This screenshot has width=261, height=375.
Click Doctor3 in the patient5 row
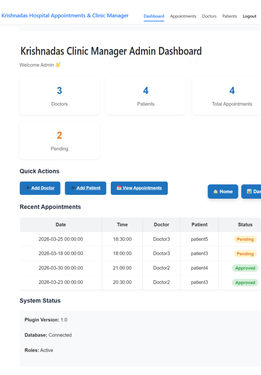click(161, 239)
